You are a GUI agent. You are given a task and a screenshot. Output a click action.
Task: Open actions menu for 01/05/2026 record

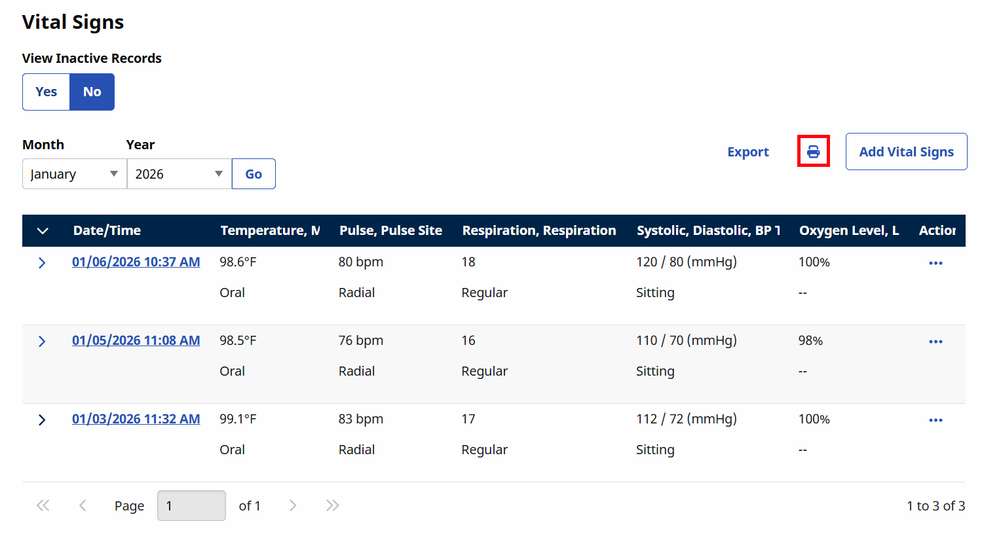935,342
